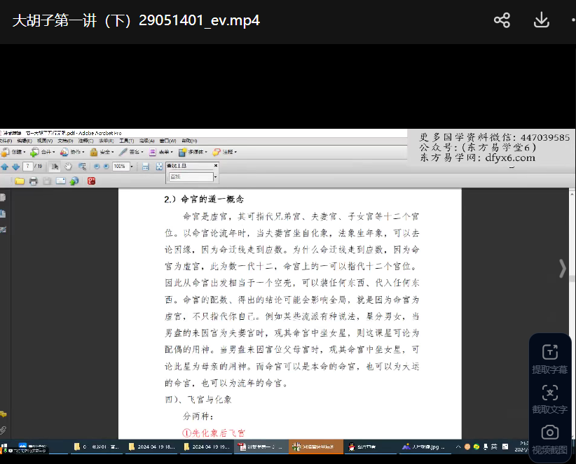This screenshot has width=576, height=464.
Task: Click the yellow open folder icon
Action: point(20,181)
